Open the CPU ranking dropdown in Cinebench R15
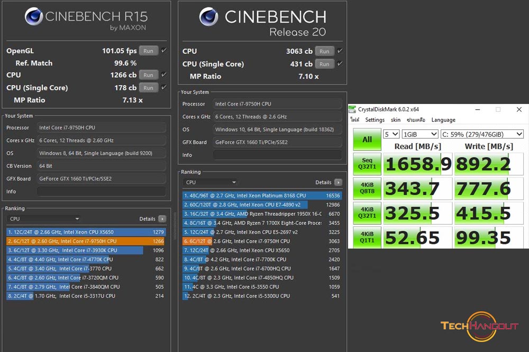The height and width of the screenshot is (352, 529). click(44, 218)
